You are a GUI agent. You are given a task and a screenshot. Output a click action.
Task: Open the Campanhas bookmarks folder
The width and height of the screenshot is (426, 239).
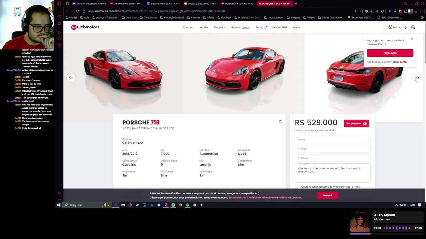coord(148,17)
